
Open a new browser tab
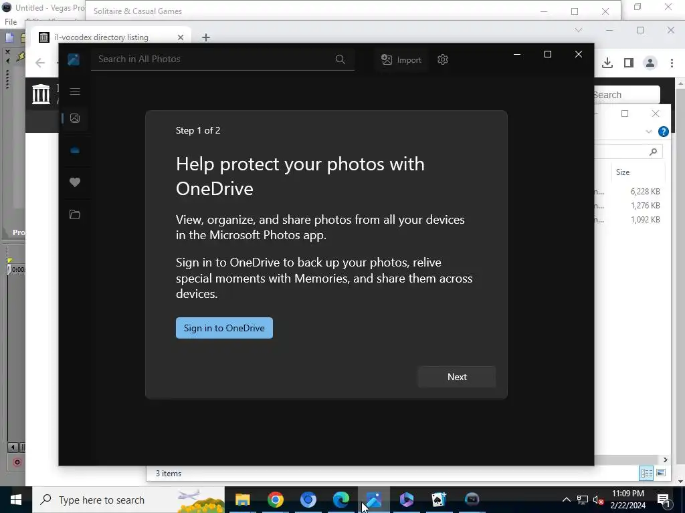pyautogui.click(x=206, y=37)
